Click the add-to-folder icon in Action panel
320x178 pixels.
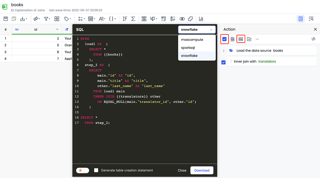coord(249,39)
